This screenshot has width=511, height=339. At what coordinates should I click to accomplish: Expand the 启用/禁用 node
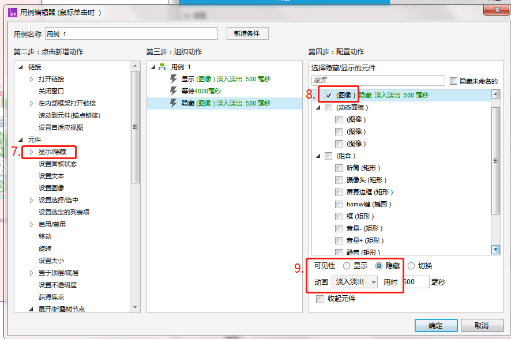coord(32,224)
